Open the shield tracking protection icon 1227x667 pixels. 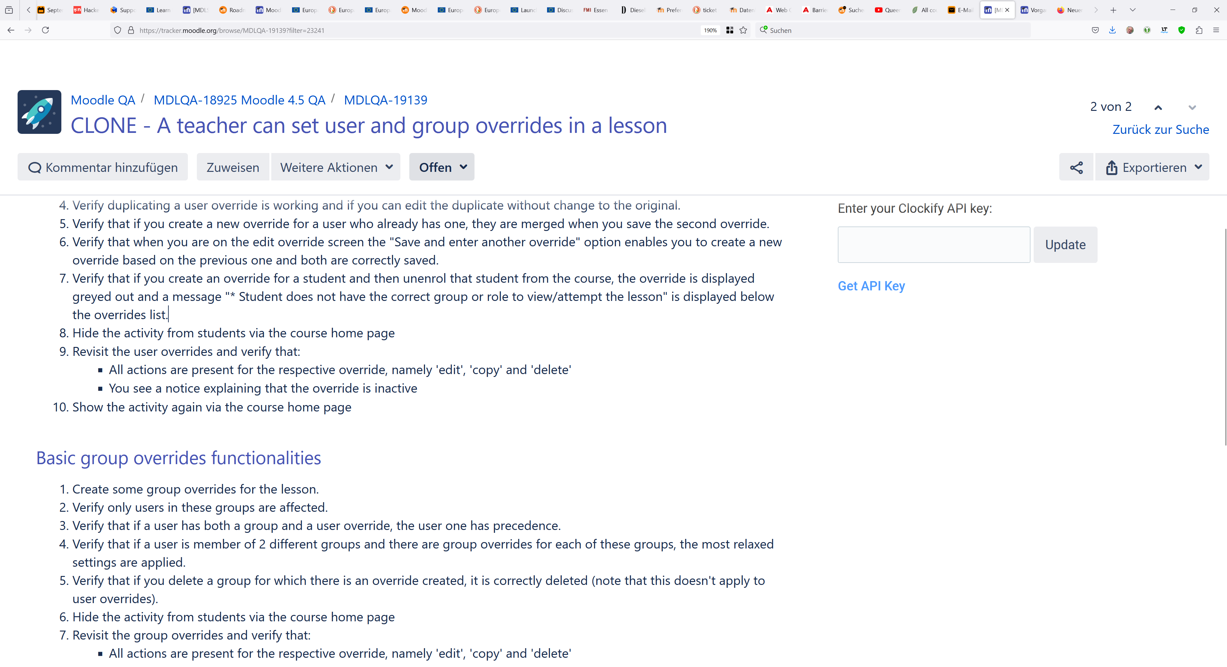(x=118, y=30)
